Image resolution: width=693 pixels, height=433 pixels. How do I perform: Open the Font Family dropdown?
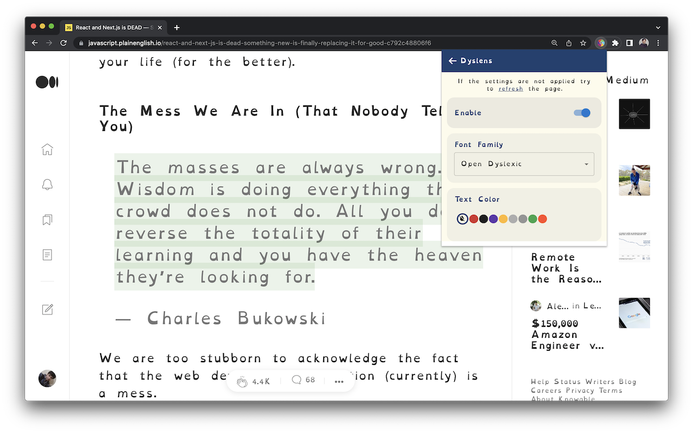click(x=524, y=164)
